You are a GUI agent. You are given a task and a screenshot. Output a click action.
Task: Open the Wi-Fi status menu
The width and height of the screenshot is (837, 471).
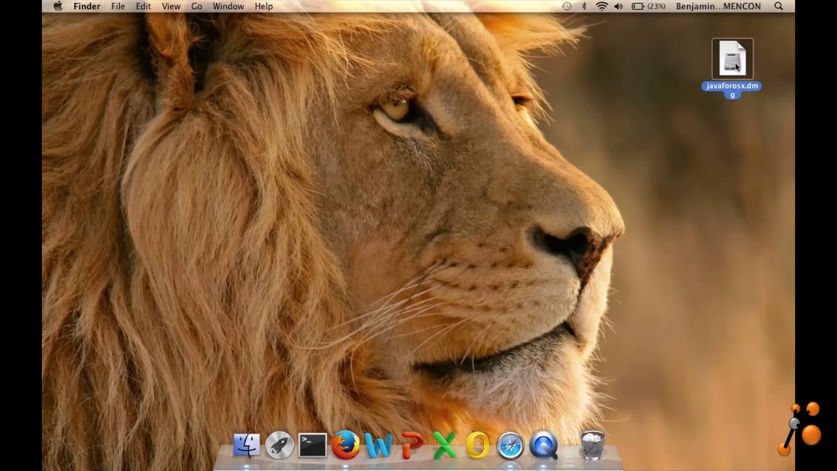[x=602, y=6]
